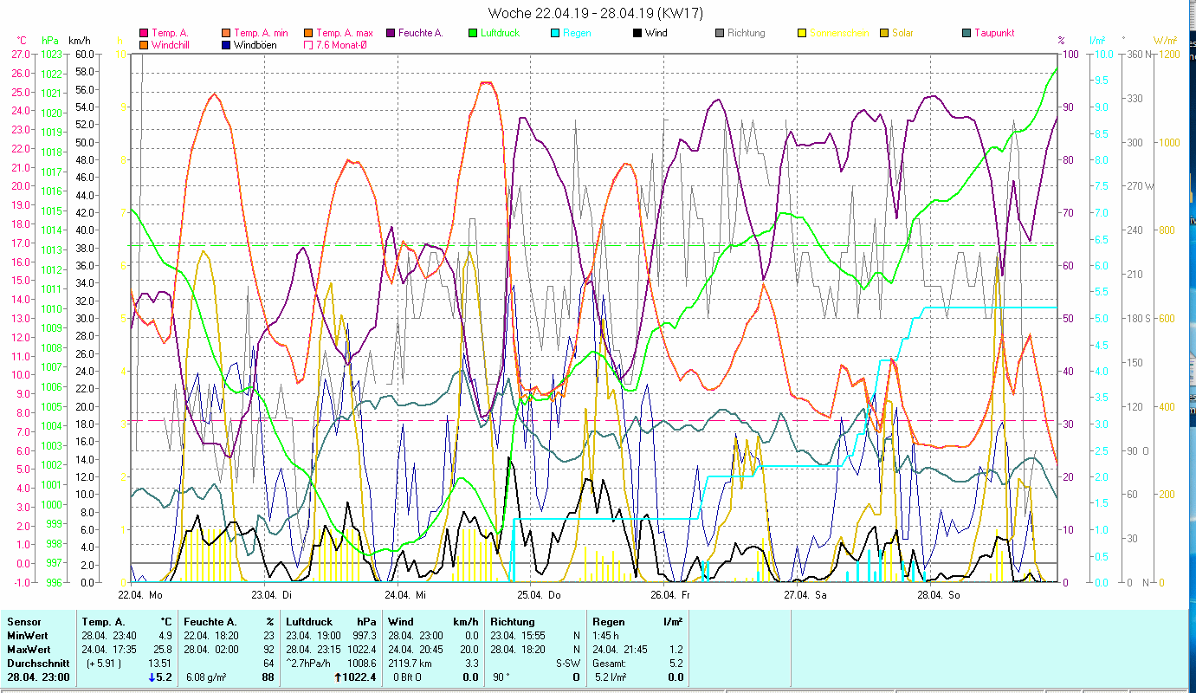Select the Temp. A. min legend label

coord(261,33)
